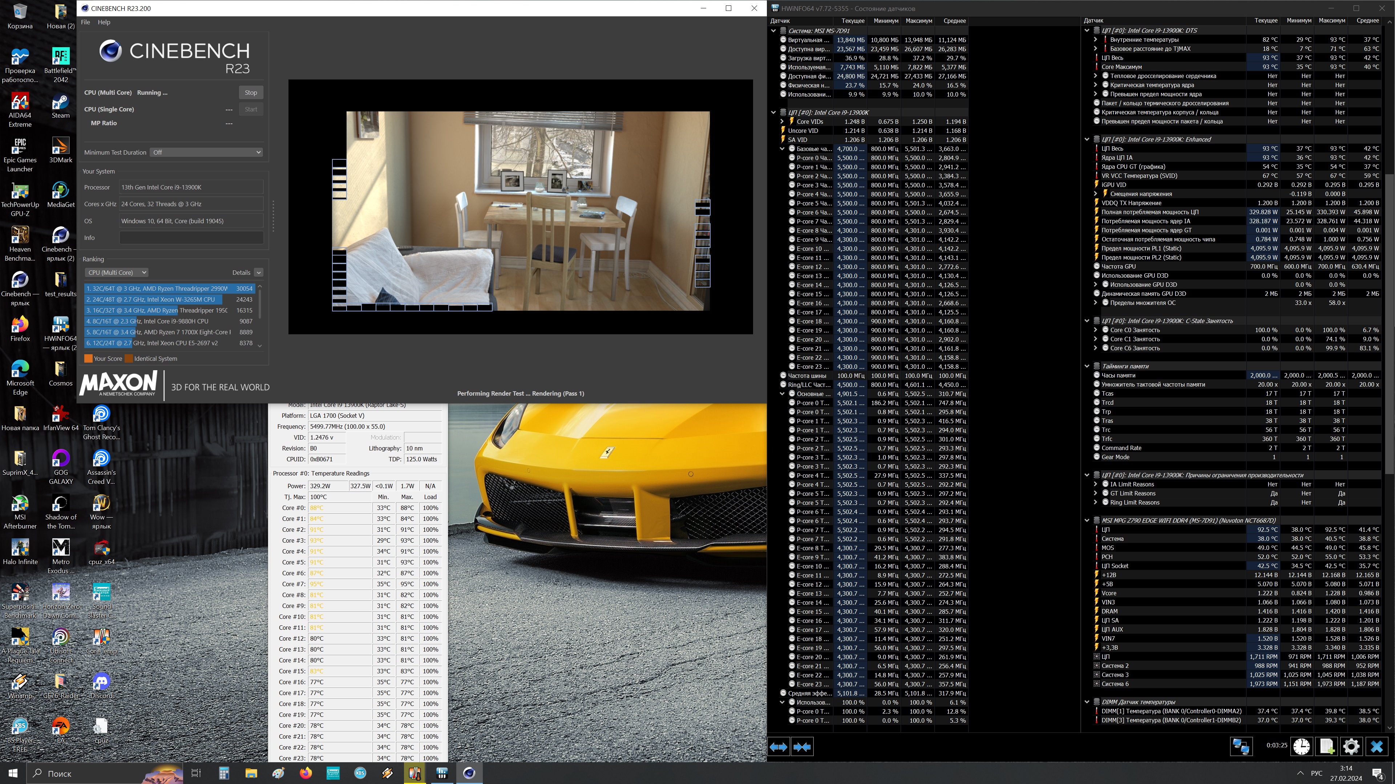Collapse the Система: MSI MS-7D91 sensor group
The height and width of the screenshot is (784, 1395).
tap(773, 31)
